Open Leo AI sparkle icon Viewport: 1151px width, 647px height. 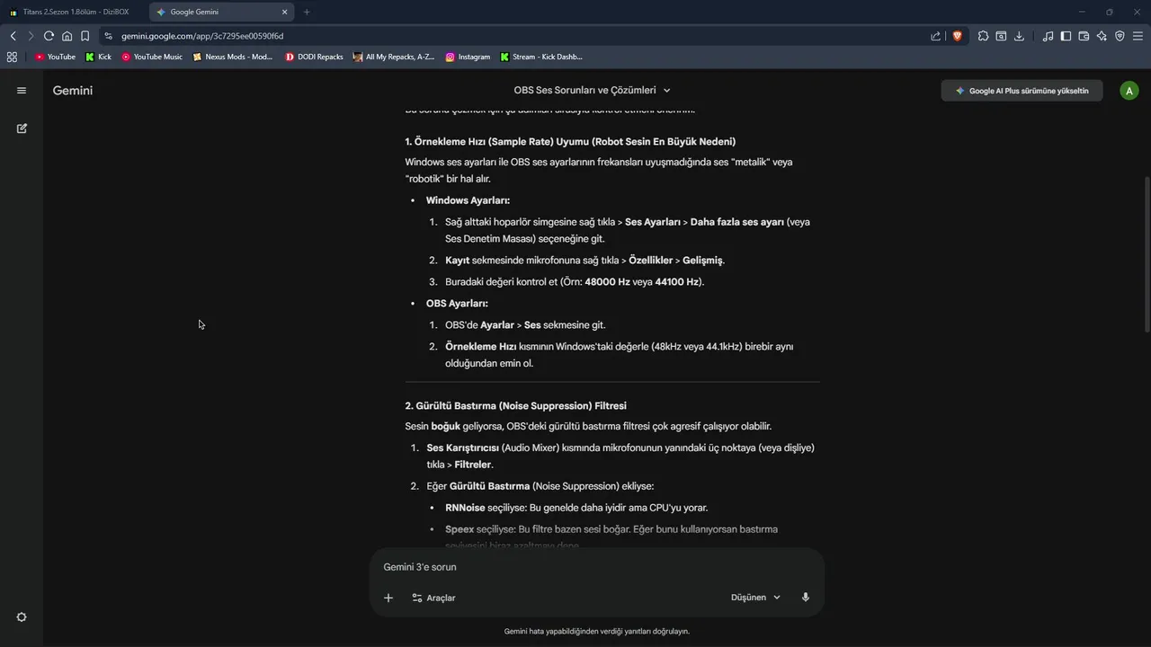click(x=1102, y=36)
